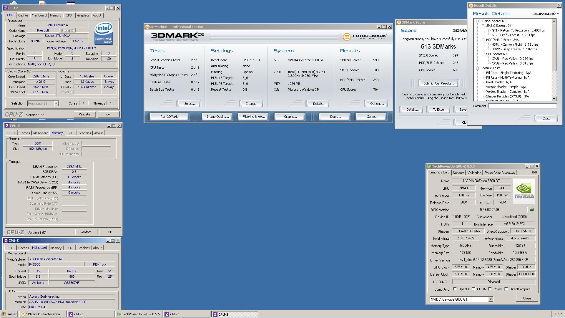565x318 pixels.
Task: Click the Image Quality button
Action: (217, 117)
